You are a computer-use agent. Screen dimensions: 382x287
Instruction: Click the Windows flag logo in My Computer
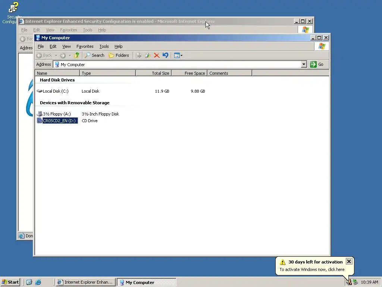coord(322,46)
